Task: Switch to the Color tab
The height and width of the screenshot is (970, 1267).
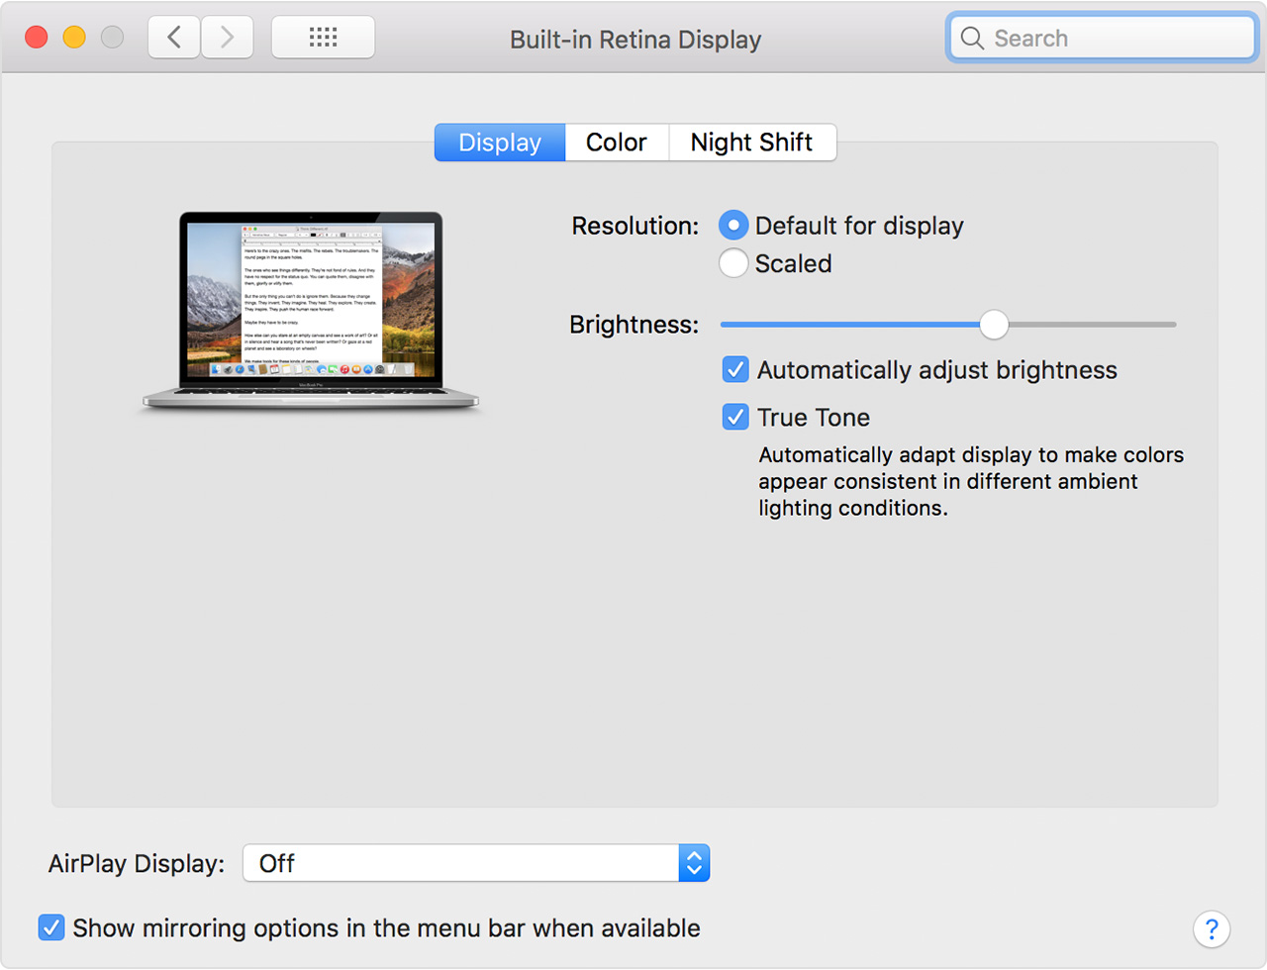Action: point(616,142)
